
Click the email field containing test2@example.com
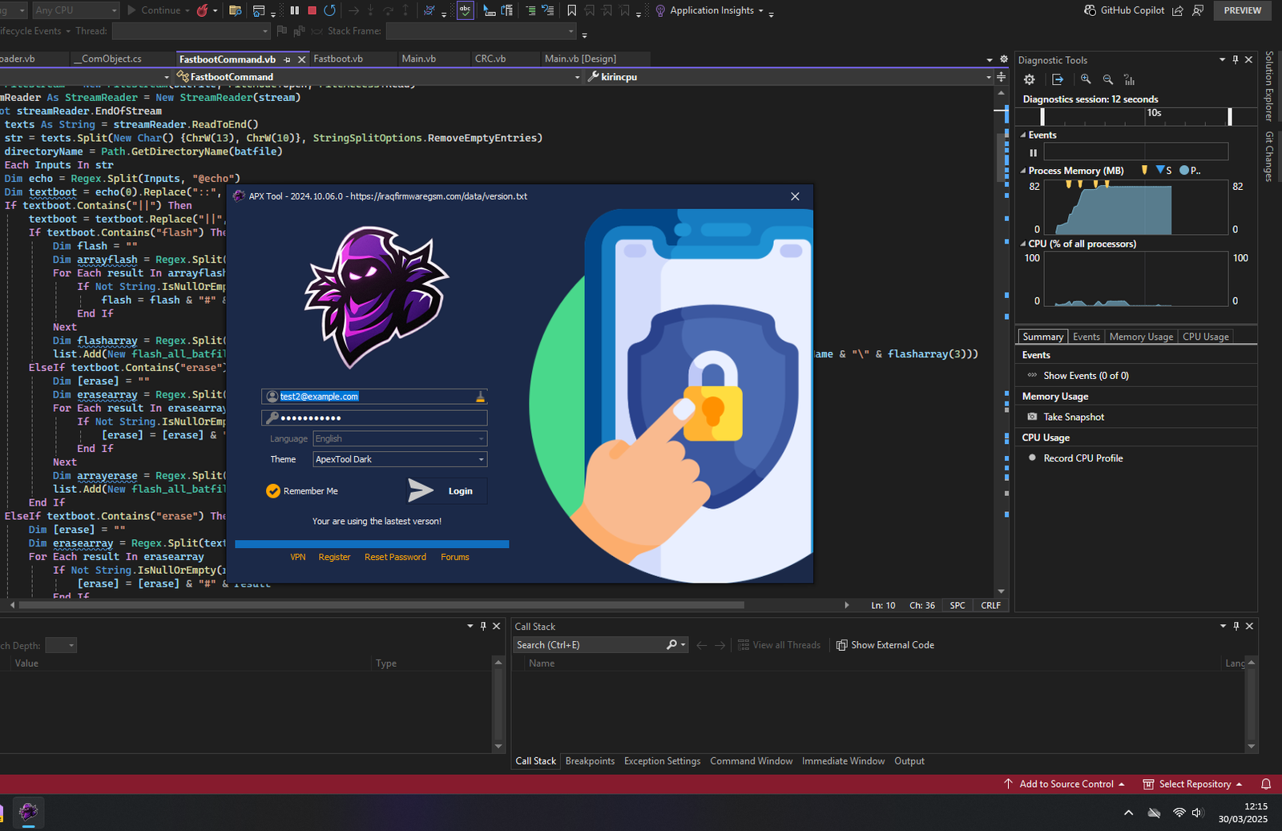(x=374, y=397)
